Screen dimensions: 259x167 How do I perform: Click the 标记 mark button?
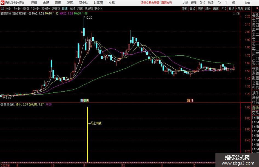(231, 9)
